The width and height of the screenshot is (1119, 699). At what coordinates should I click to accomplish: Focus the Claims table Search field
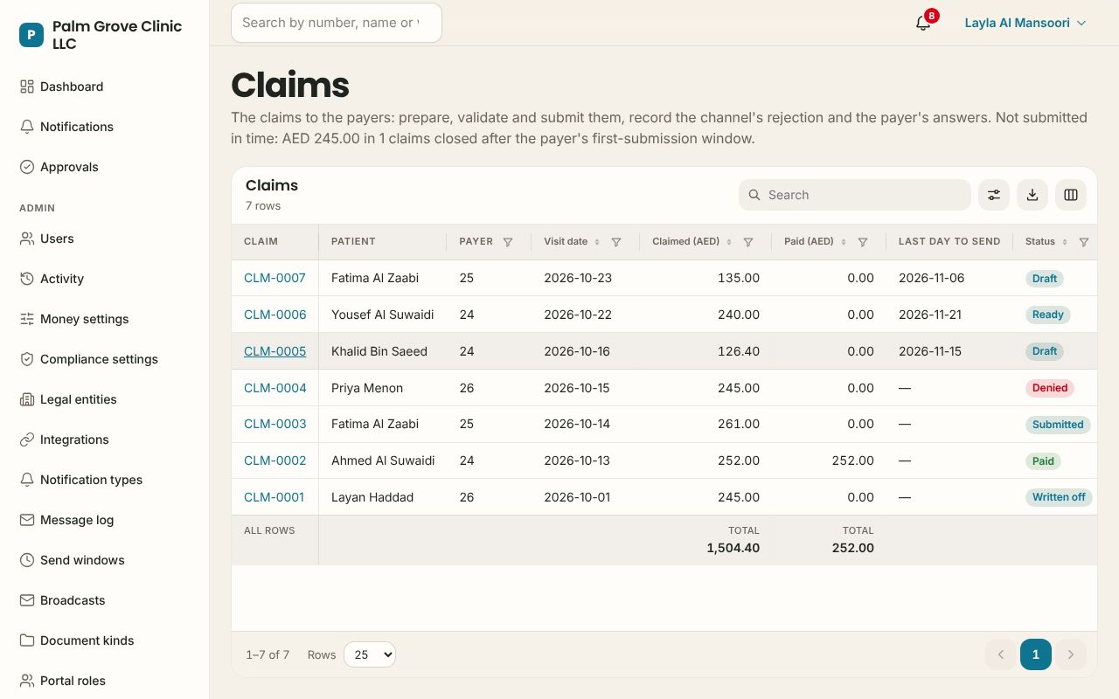[855, 195]
